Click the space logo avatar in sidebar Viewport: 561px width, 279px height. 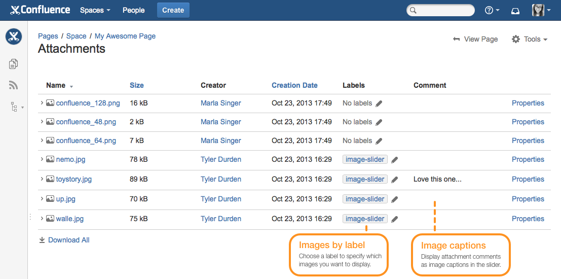[14, 37]
